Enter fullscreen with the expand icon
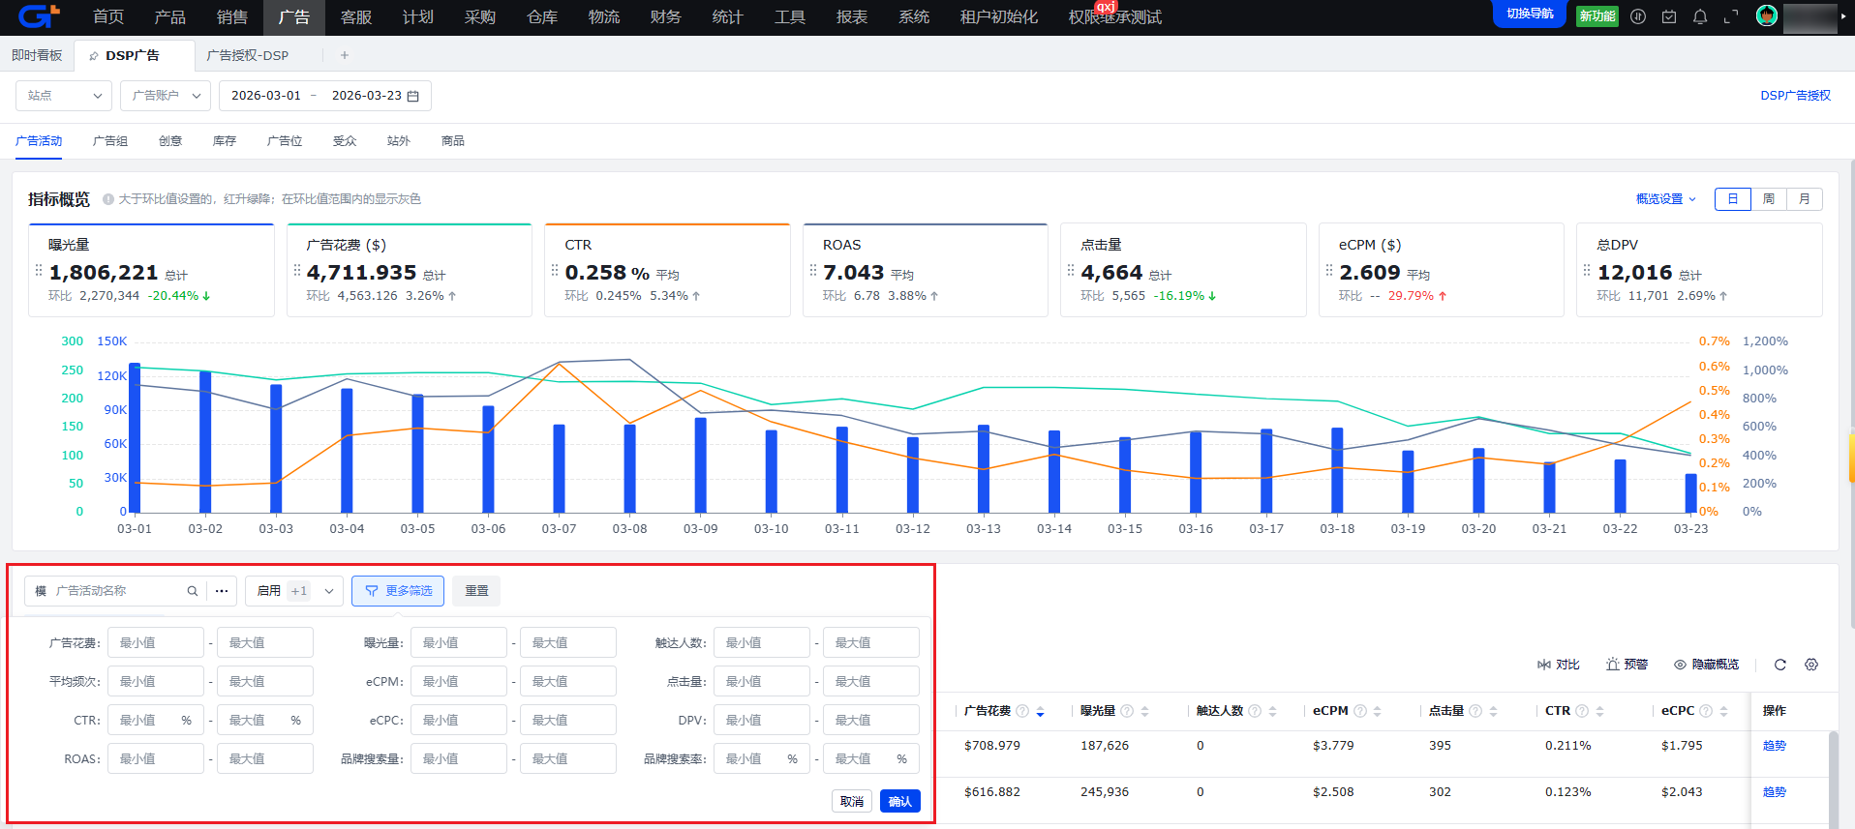1855x829 pixels. point(1731,16)
